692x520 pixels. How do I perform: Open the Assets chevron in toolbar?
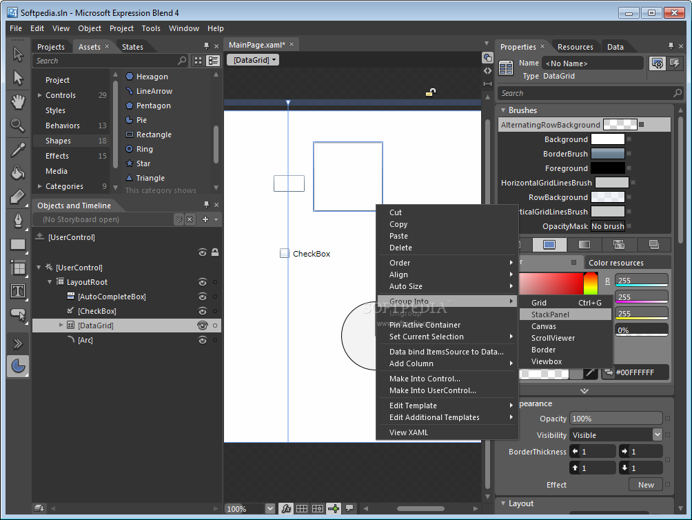tap(18, 343)
